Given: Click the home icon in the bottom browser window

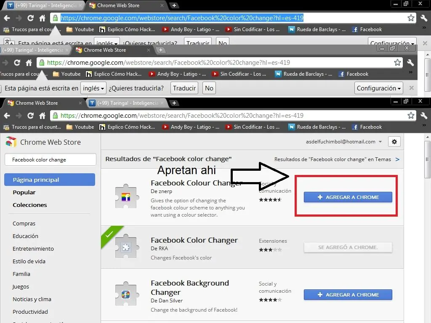Looking at the screenshot, I should pos(42,116).
